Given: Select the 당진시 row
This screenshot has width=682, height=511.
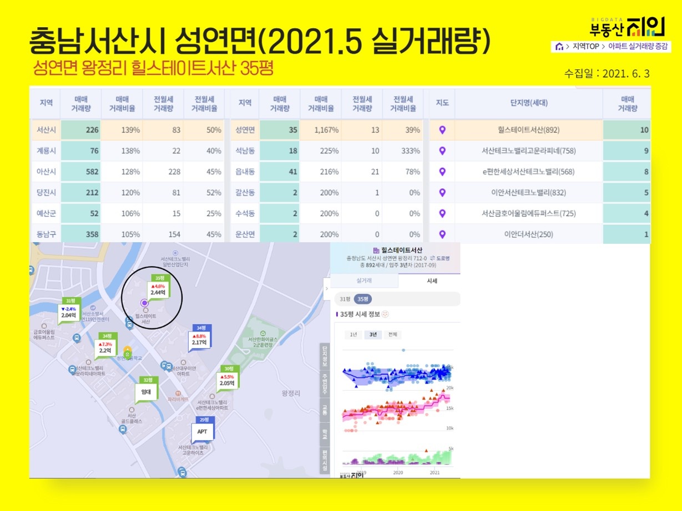Looking at the screenshot, I should point(127,193).
